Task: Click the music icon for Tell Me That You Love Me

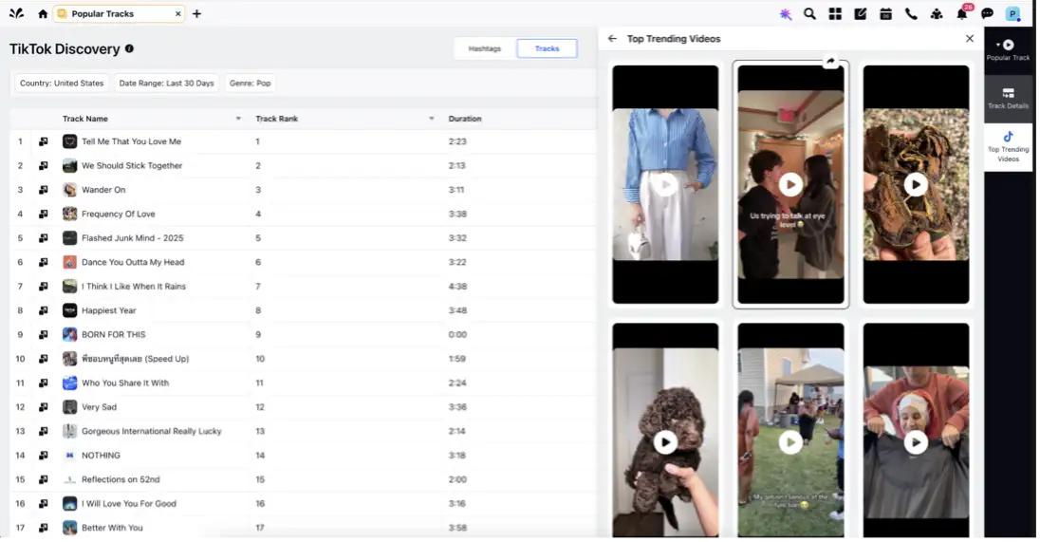Action: point(43,141)
